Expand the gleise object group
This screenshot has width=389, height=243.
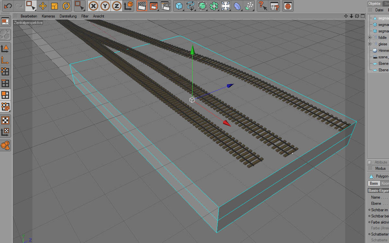pyautogui.click(x=370, y=44)
